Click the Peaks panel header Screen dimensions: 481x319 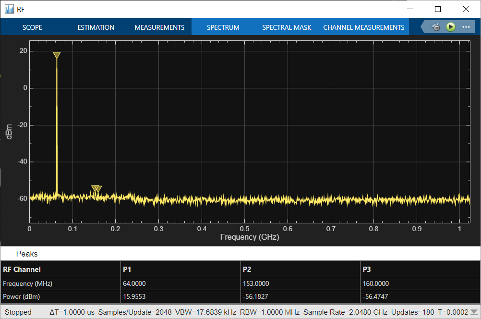click(27, 254)
